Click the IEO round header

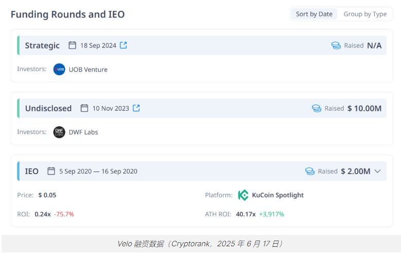pyautogui.click(x=202, y=171)
